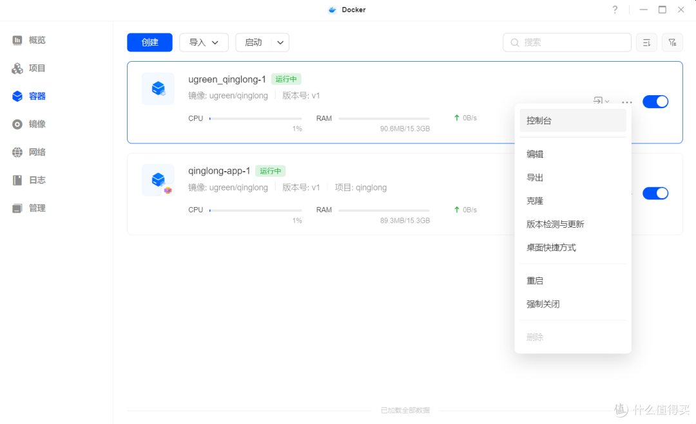Open the 项目 projects sidebar icon
The image size is (696, 424).
coord(17,68)
